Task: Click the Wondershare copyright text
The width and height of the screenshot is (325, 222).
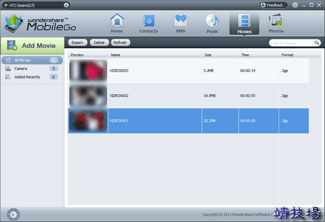Action: (238, 215)
